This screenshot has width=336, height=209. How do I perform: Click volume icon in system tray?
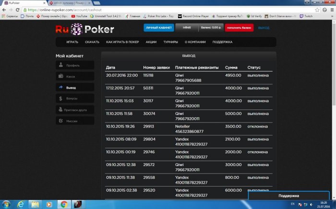pyautogui.click(x=312, y=205)
